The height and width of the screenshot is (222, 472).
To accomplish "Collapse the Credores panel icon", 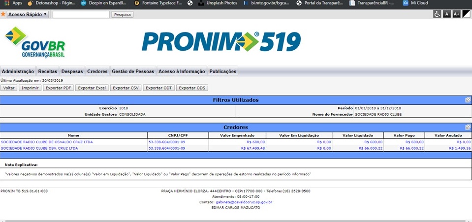I will 468,127.
